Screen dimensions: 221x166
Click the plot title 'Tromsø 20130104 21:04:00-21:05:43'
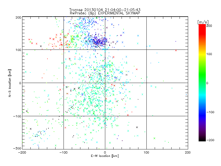pos(105,10)
